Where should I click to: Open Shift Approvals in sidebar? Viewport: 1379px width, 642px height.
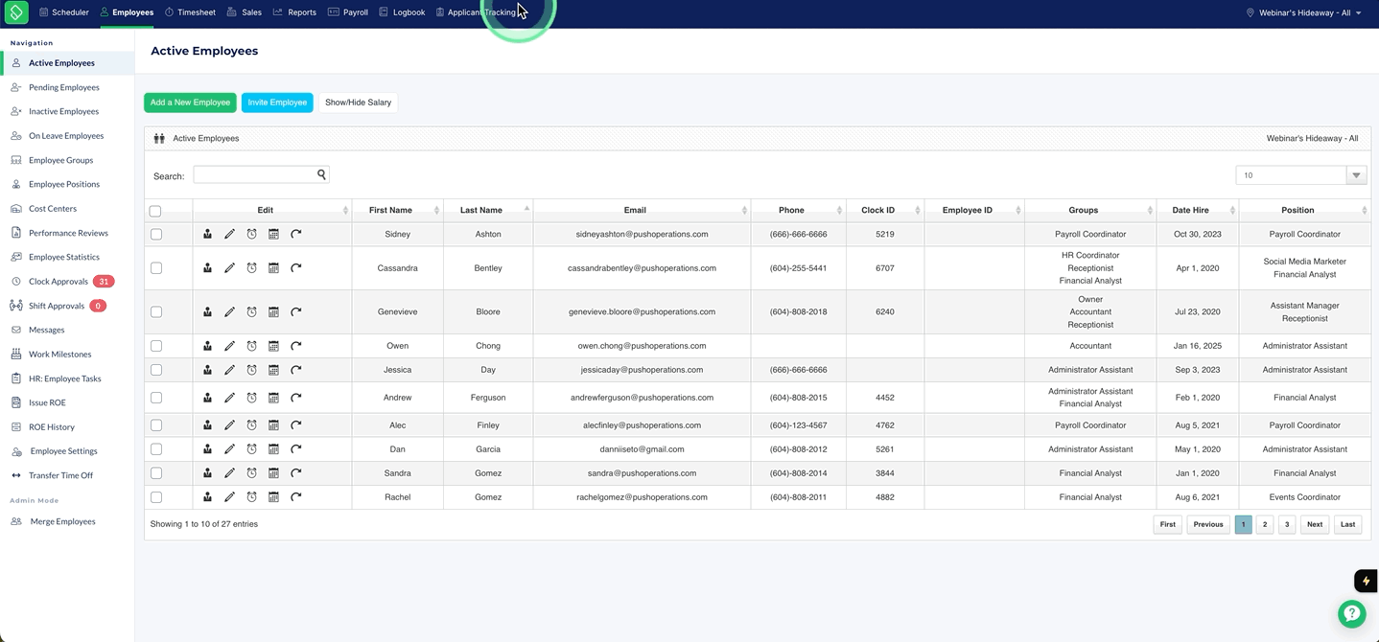pyautogui.click(x=57, y=306)
